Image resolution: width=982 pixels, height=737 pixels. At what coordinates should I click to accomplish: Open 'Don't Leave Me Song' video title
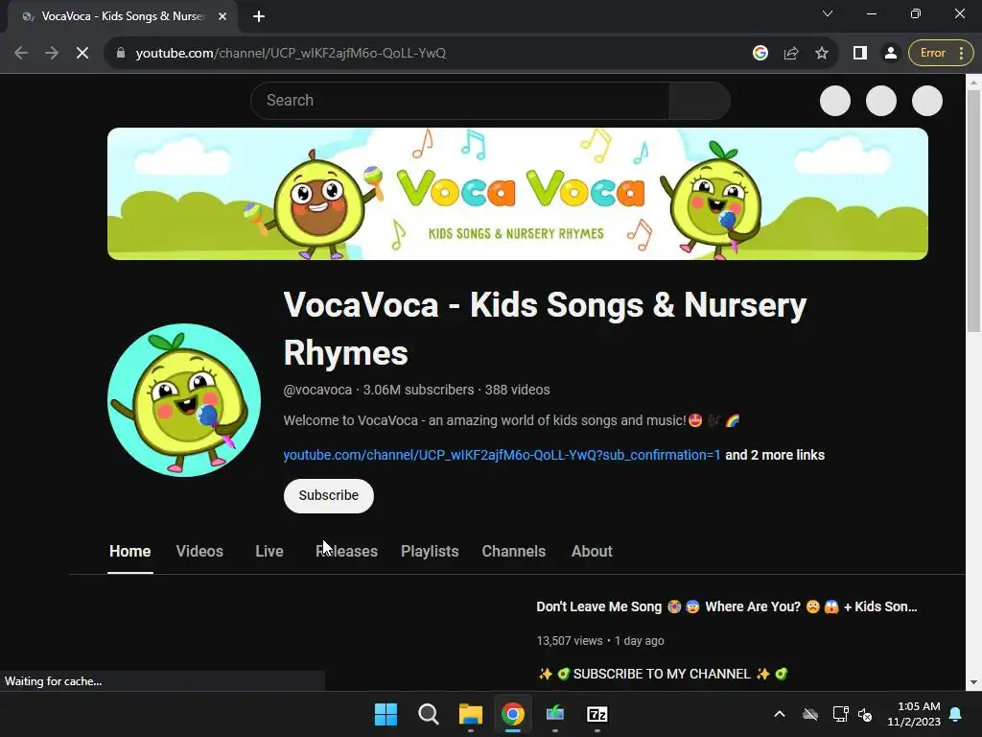[x=727, y=606]
